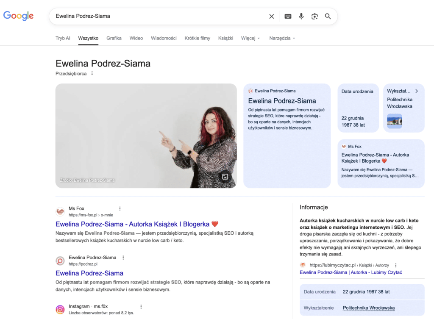Click the Liczba obserwatorów: ponad 8,2 tys. text
The image size is (434, 319).
click(x=101, y=313)
